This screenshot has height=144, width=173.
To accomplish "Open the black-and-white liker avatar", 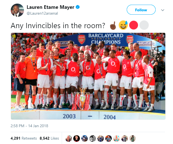I will pyautogui.click(x=93, y=138).
